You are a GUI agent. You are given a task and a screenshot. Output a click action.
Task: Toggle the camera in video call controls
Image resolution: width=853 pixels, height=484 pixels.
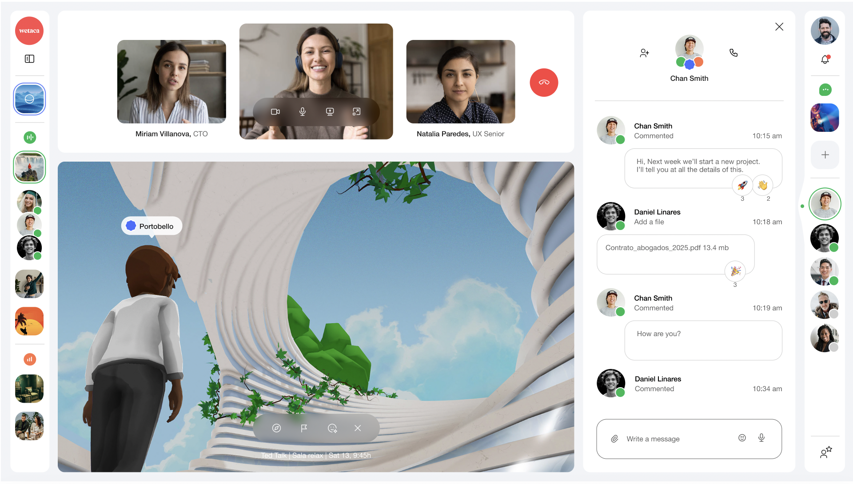pyautogui.click(x=275, y=112)
